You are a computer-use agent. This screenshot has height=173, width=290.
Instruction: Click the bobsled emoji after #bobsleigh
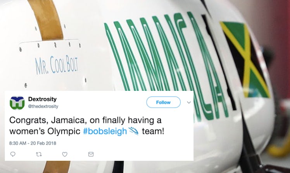[x=133, y=131]
